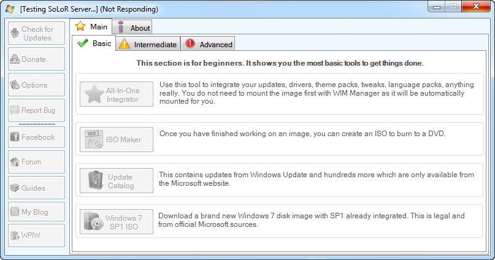495x260 pixels.
Task: Click the ISO Maker disc icon
Action: [93, 139]
